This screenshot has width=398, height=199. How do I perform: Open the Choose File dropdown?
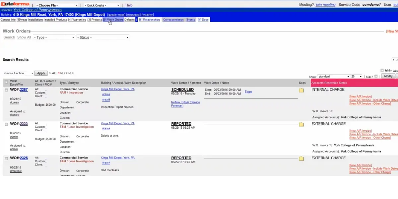57,5
